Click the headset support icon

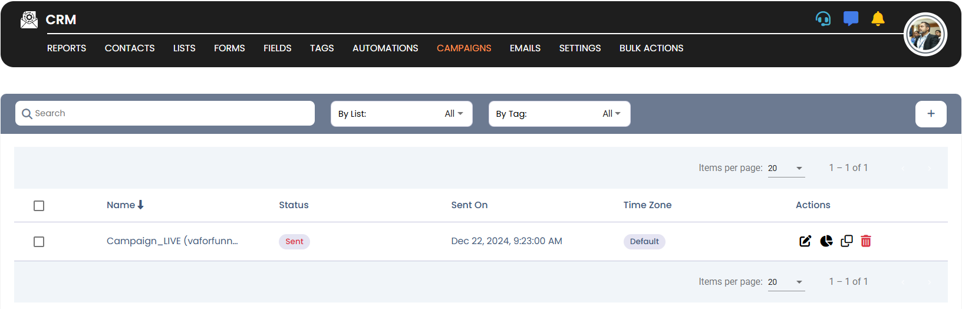click(823, 19)
